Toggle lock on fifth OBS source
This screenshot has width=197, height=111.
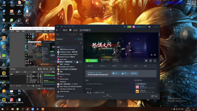(40, 82)
